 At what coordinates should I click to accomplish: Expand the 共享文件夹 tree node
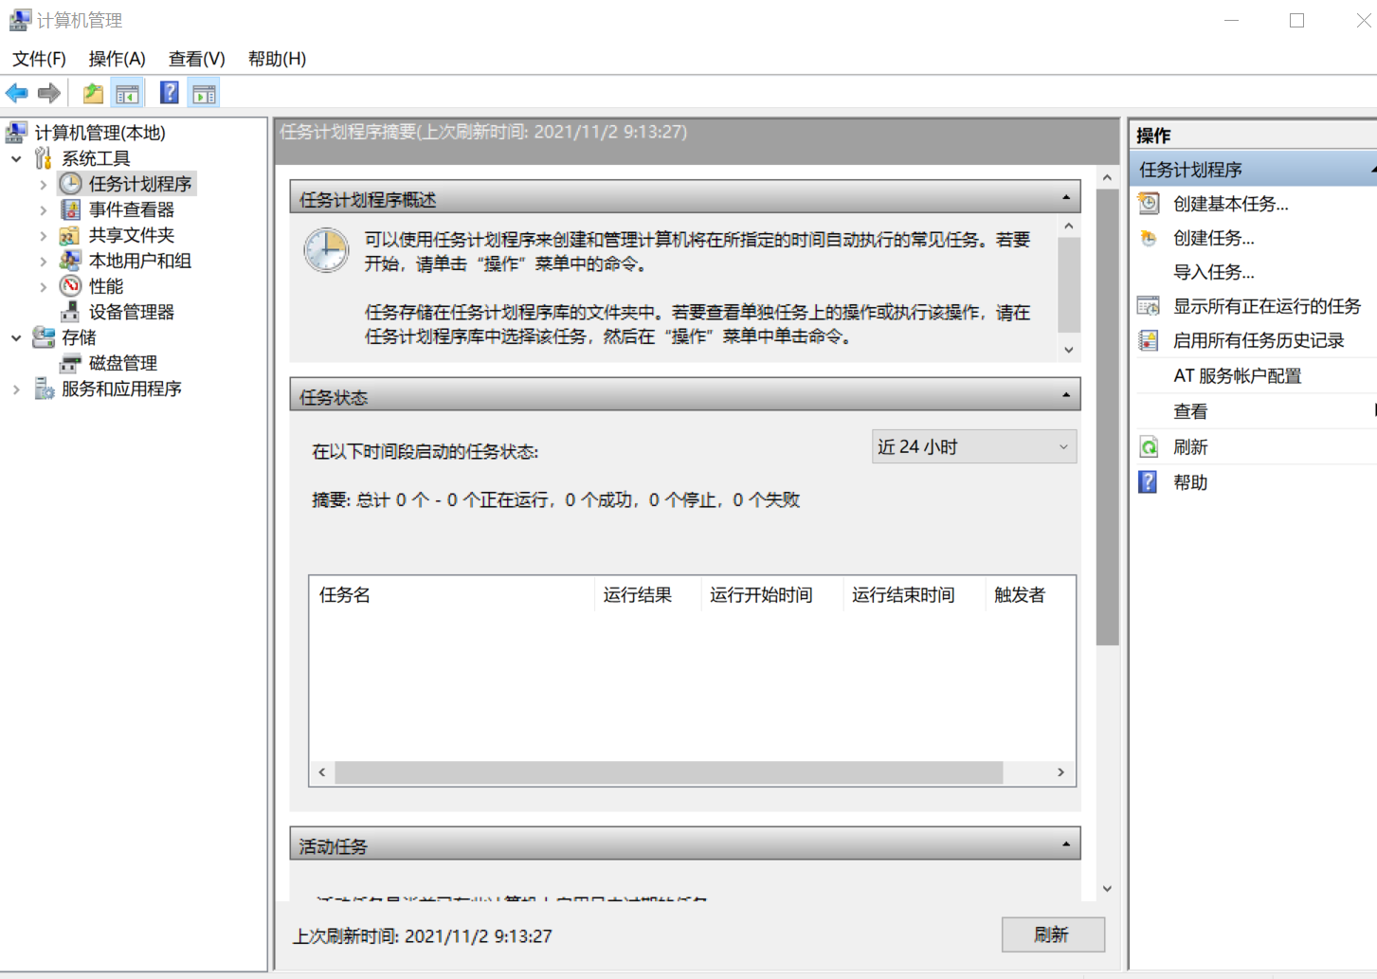click(43, 235)
